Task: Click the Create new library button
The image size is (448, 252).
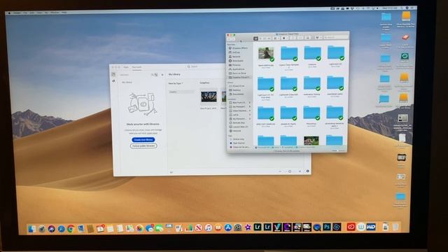Action: [143, 140]
